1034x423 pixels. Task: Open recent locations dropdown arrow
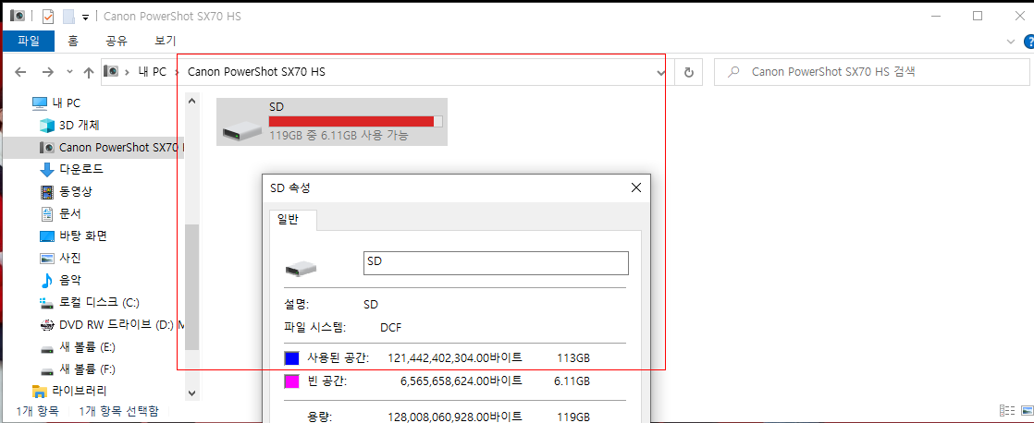(x=70, y=72)
